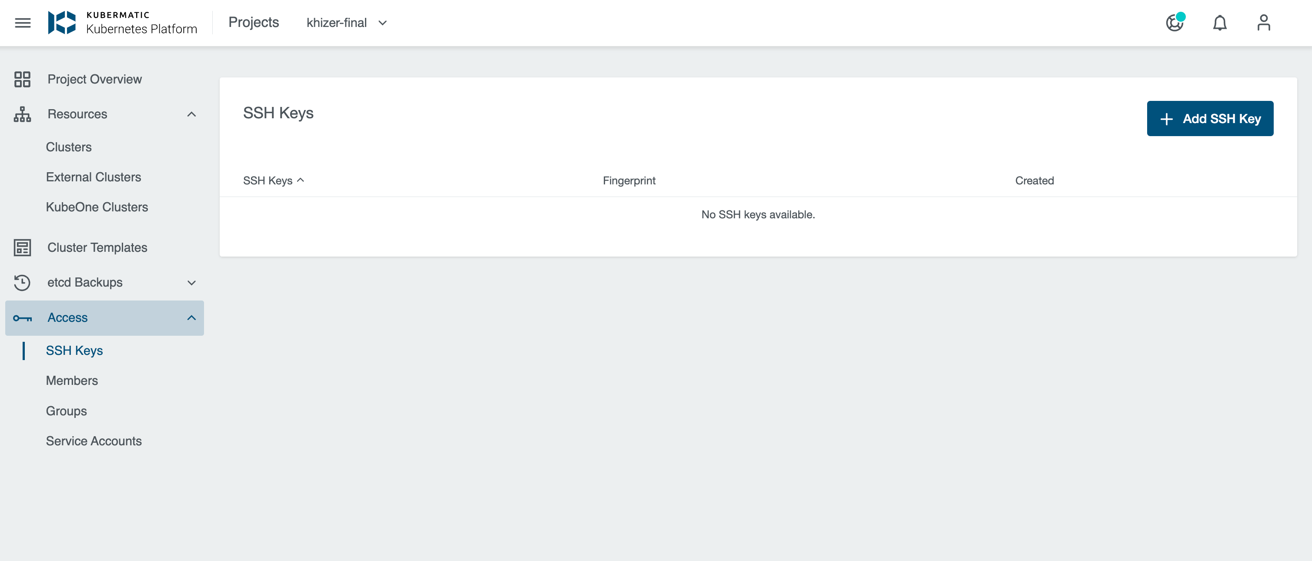Click the Add SSH Key button
Screen dimensions: 1312x561
pos(1210,118)
